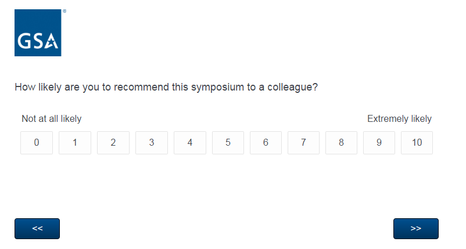Viewport: 466px width, 249px height.
Task: Choose rating 7 option
Action: point(303,143)
